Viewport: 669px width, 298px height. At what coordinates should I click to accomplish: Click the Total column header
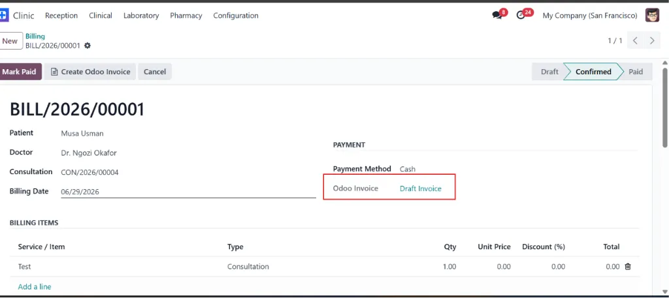[x=611, y=246]
